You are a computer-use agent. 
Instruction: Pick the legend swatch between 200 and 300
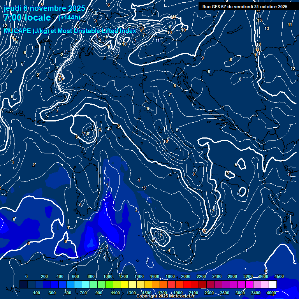click(47, 284)
